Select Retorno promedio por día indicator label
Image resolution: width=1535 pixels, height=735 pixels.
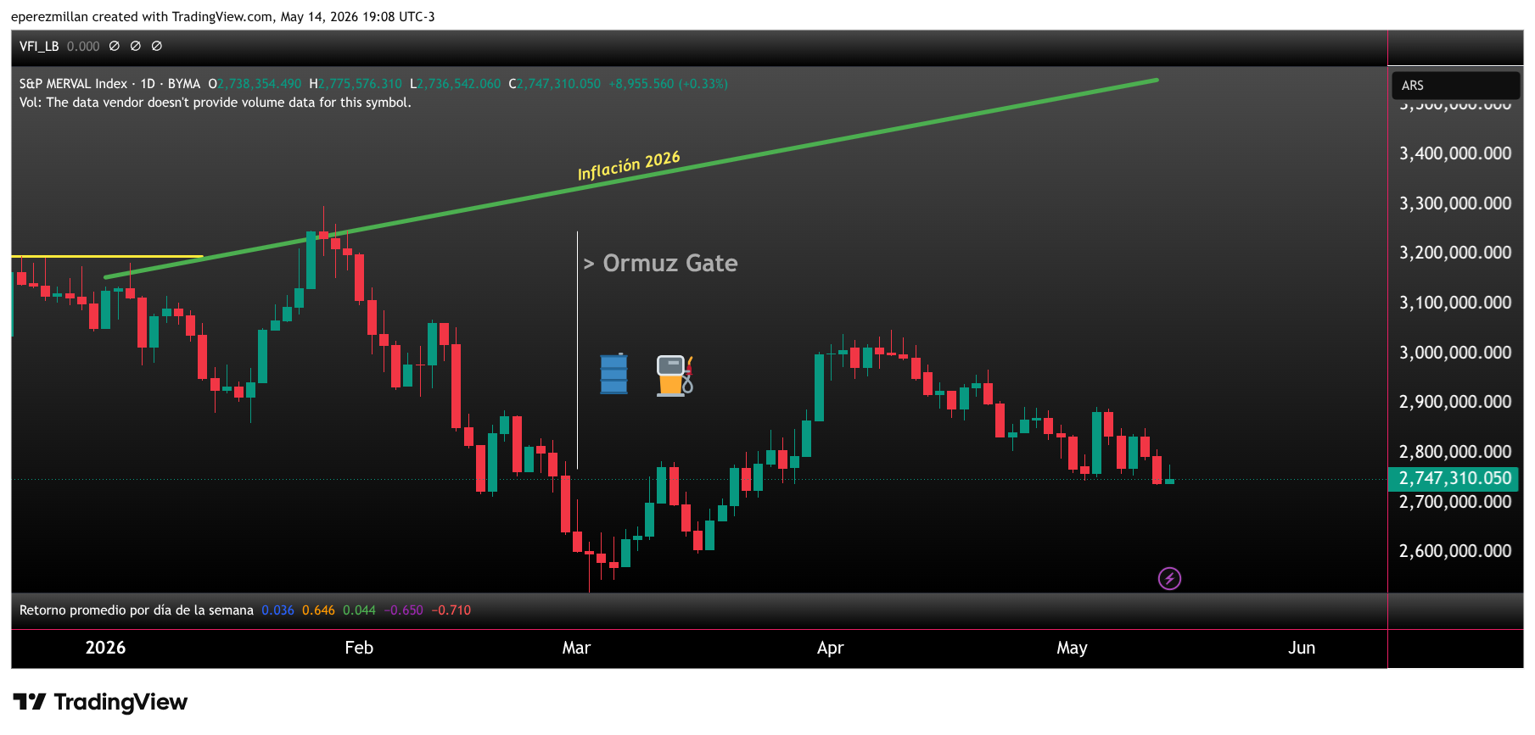[x=137, y=610]
